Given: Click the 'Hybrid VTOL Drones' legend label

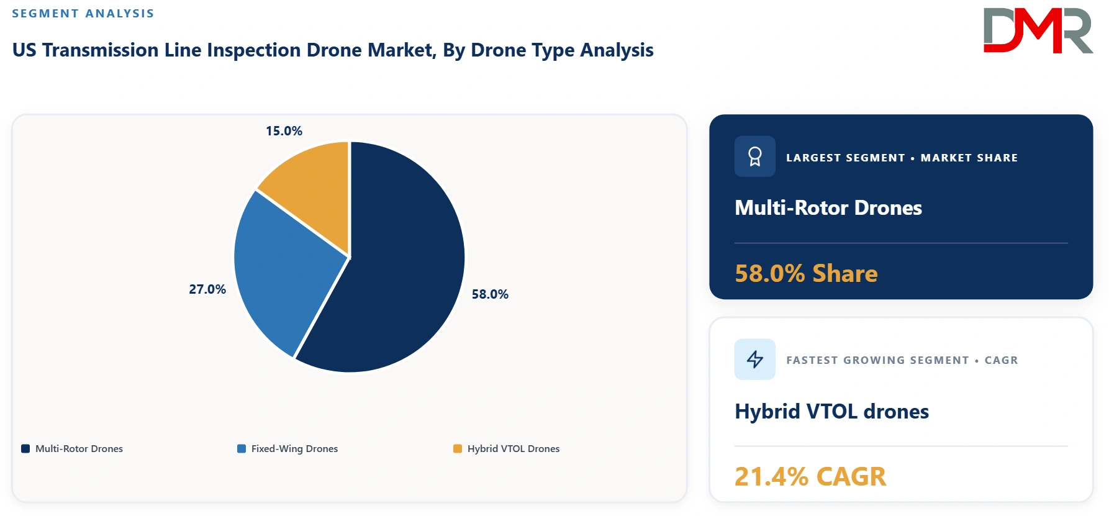Looking at the screenshot, I should pos(514,448).
